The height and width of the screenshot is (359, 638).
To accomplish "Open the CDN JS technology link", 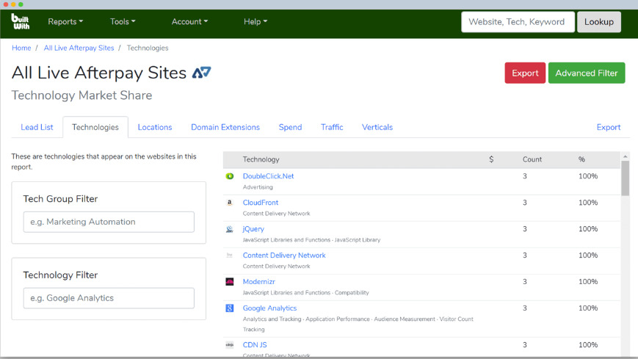I will [255, 345].
